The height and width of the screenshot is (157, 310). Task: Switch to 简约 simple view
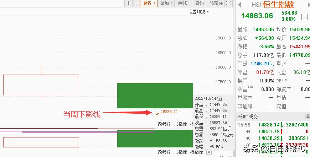(x=199, y=3)
